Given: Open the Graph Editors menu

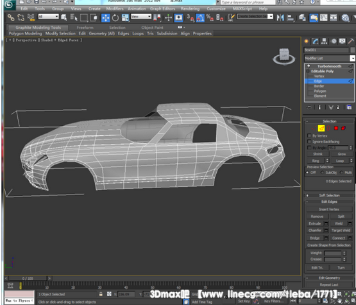Looking at the screenshot, I should click(x=162, y=8).
